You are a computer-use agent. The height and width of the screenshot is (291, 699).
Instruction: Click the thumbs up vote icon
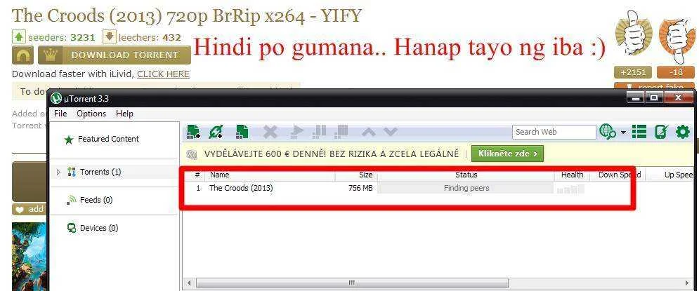[634, 32]
